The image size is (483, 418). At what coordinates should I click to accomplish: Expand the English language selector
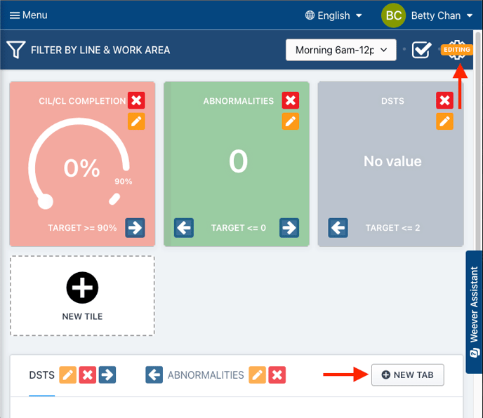pyautogui.click(x=334, y=15)
